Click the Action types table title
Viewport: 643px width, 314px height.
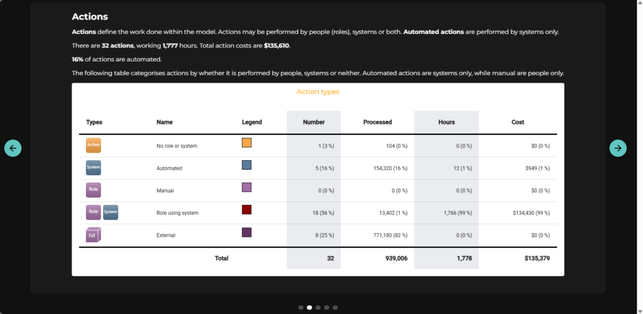(318, 92)
